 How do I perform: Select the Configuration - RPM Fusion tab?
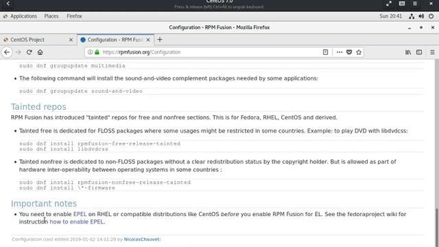point(115,40)
